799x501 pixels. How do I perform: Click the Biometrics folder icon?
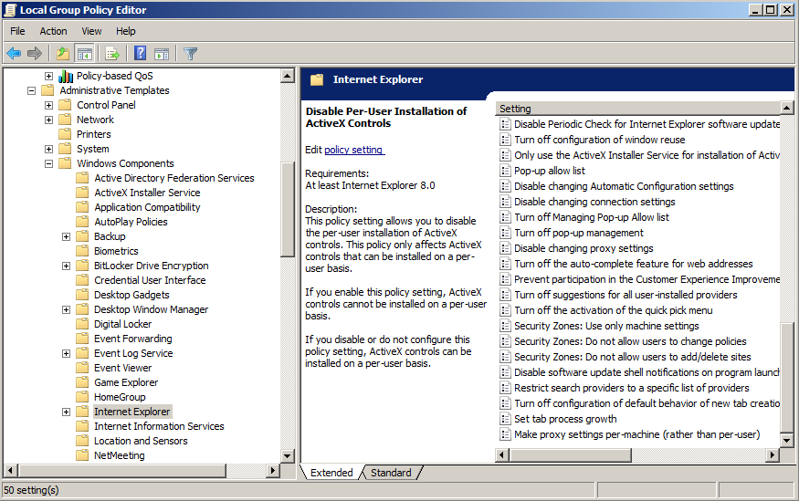(x=82, y=251)
